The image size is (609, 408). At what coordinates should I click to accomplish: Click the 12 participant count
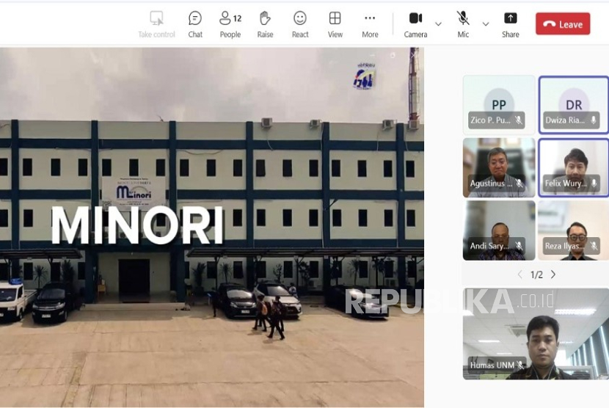pos(237,18)
